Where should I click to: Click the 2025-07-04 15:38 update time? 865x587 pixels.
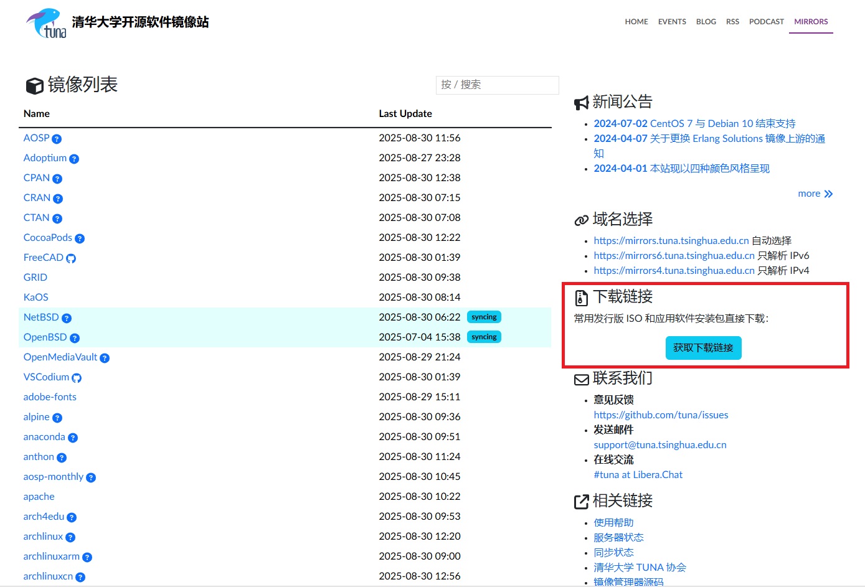click(420, 337)
